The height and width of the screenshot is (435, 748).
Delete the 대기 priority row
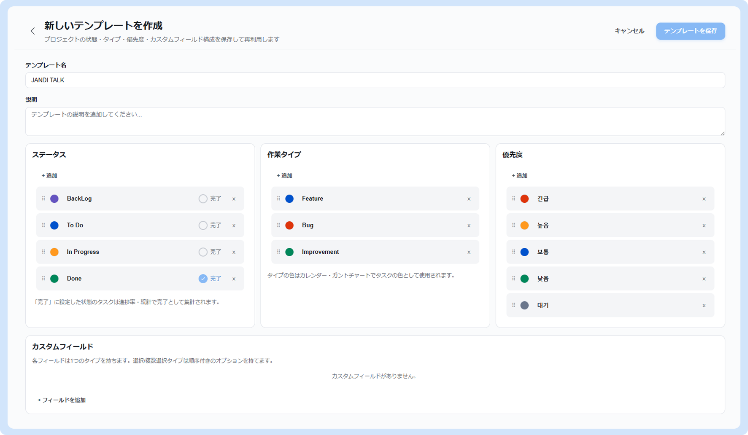click(704, 306)
